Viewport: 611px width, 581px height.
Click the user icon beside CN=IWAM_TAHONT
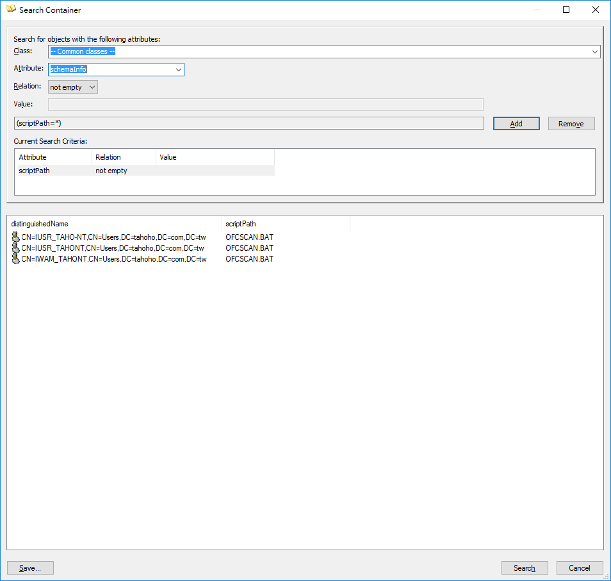click(x=16, y=259)
